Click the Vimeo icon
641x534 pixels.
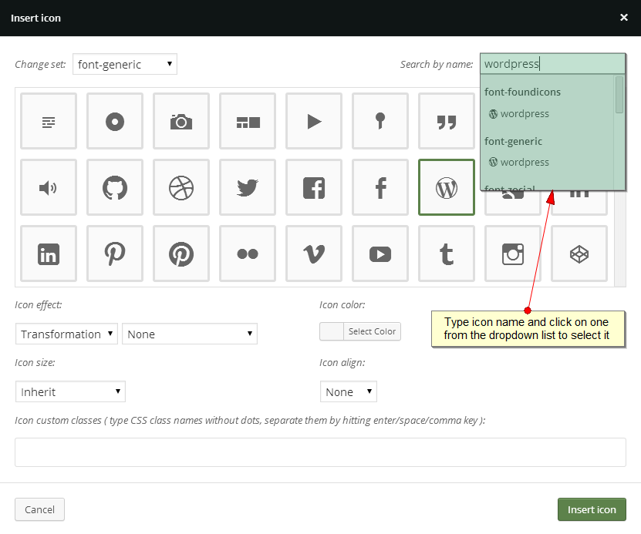pos(313,254)
